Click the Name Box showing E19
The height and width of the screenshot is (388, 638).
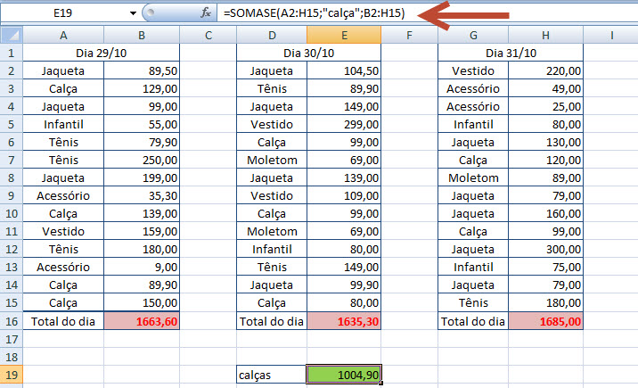point(64,13)
